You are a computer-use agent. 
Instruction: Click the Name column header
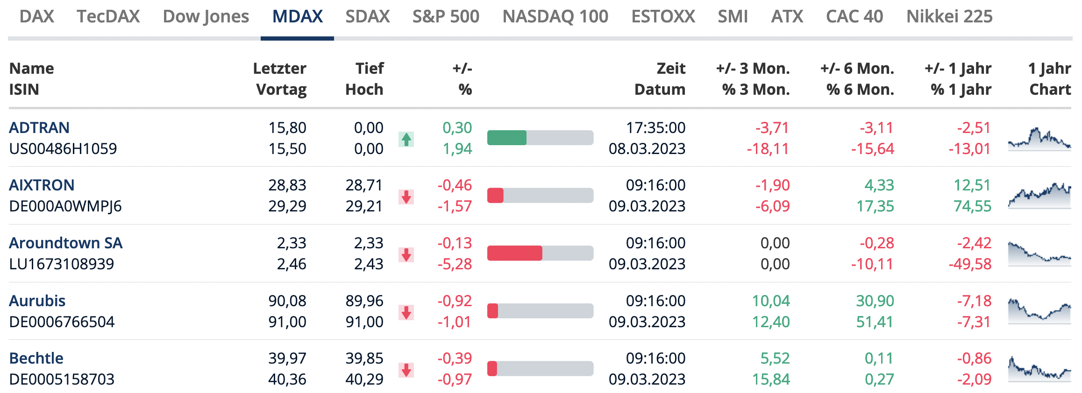pos(31,69)
